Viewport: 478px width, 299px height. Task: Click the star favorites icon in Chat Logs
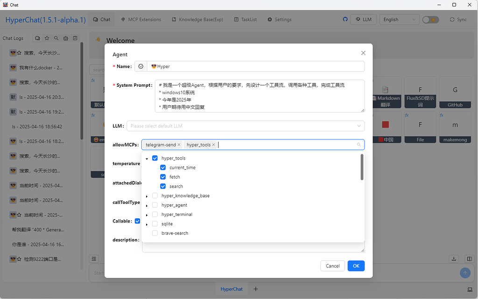click(47, 38)
